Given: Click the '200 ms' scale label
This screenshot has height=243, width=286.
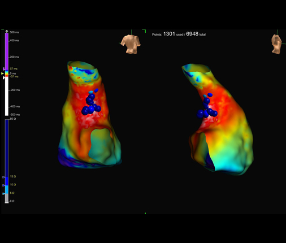Looking at the screenshot, I should pyautogui.click(x=15, y=57).
